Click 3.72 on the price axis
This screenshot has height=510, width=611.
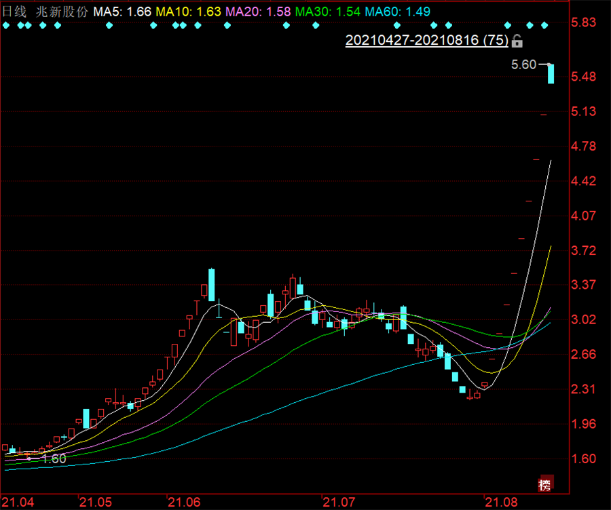click(x=583, y=250)
